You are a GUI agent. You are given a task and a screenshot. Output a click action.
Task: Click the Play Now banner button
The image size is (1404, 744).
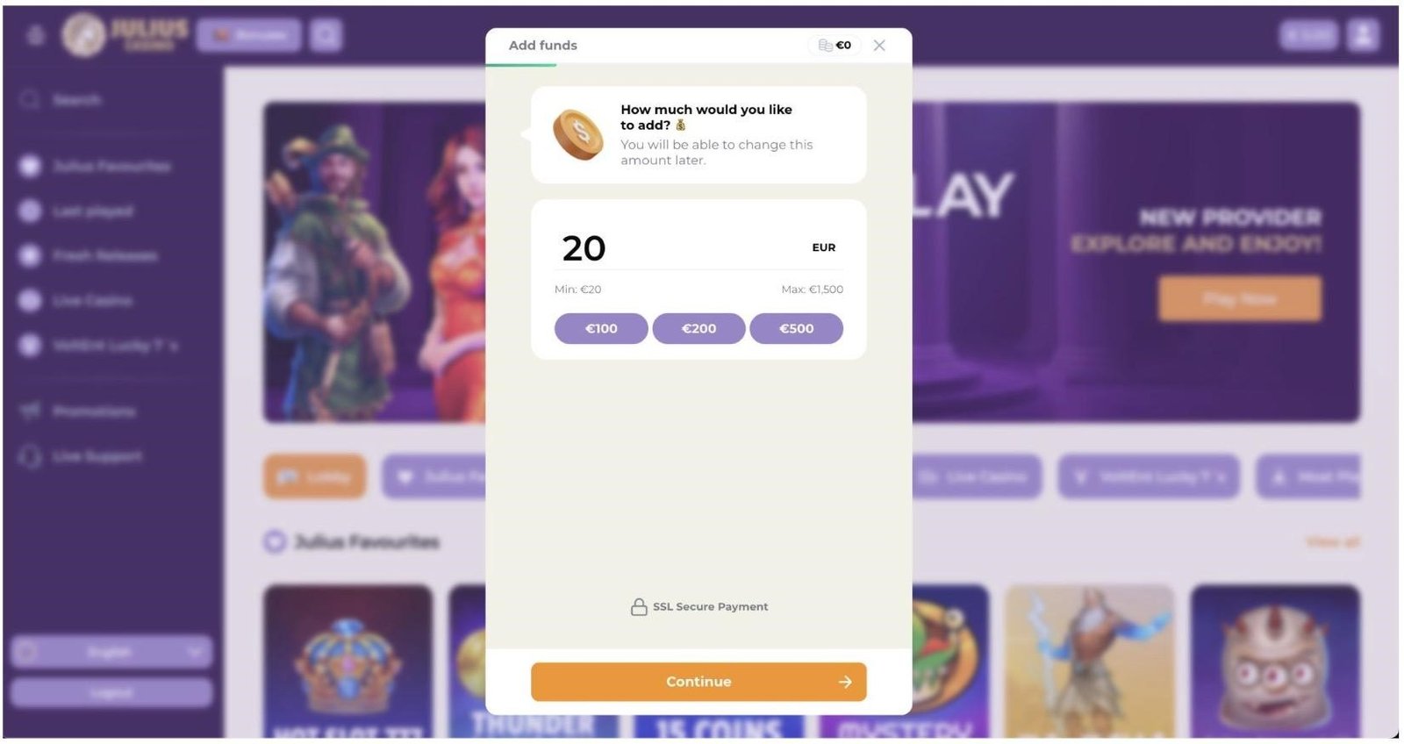[x=1239, y=298]
